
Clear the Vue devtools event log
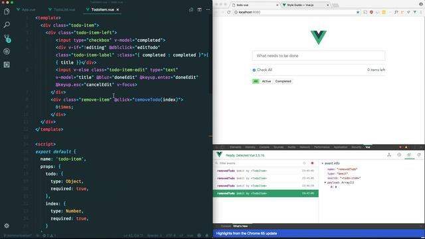click(x=304, y=163)
